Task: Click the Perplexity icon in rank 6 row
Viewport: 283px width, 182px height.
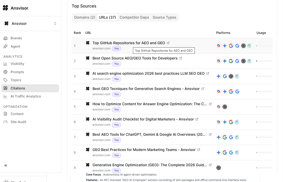Action: [x=237, y=122]
